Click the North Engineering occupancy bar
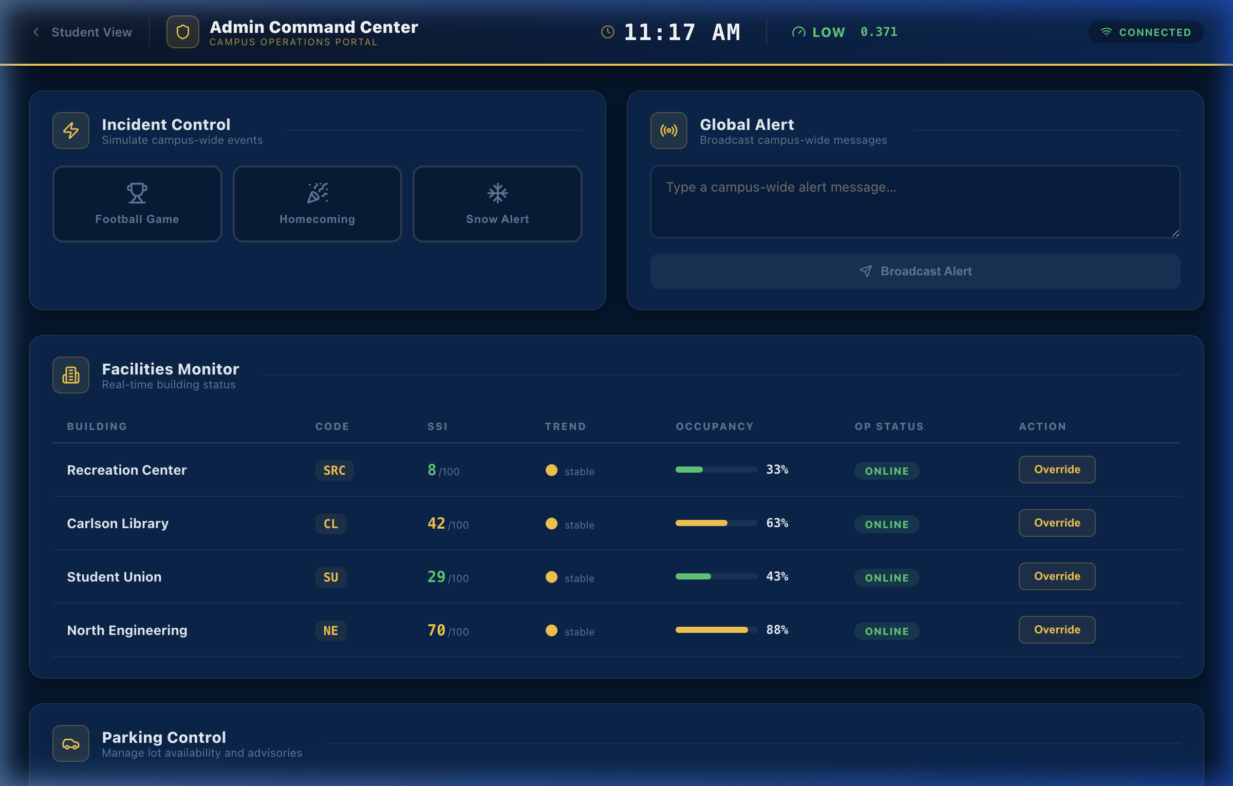This screenshot has height=786, width=1233. (717, 630)
